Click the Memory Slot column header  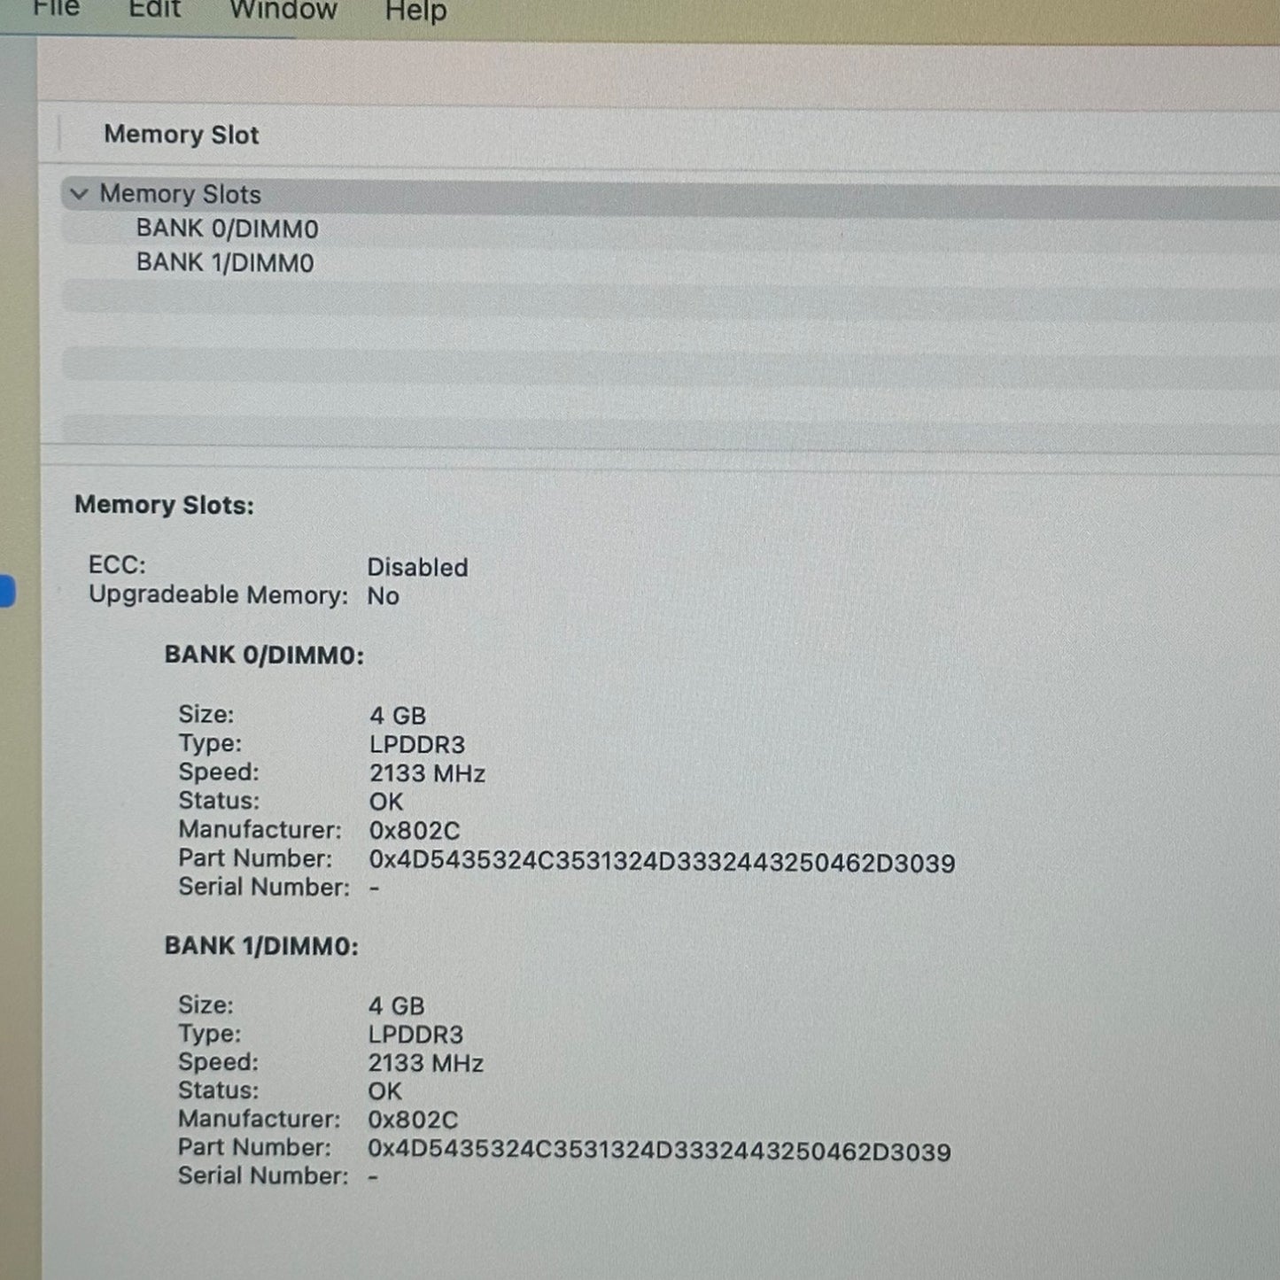tap(181, 135)
